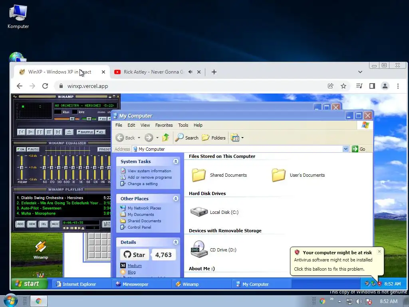Image resolution: width=409 pixels, height=307 pixels.
Task: Open Views dropdown arrow
Action: pyautogui.click(x=242, y=138)
